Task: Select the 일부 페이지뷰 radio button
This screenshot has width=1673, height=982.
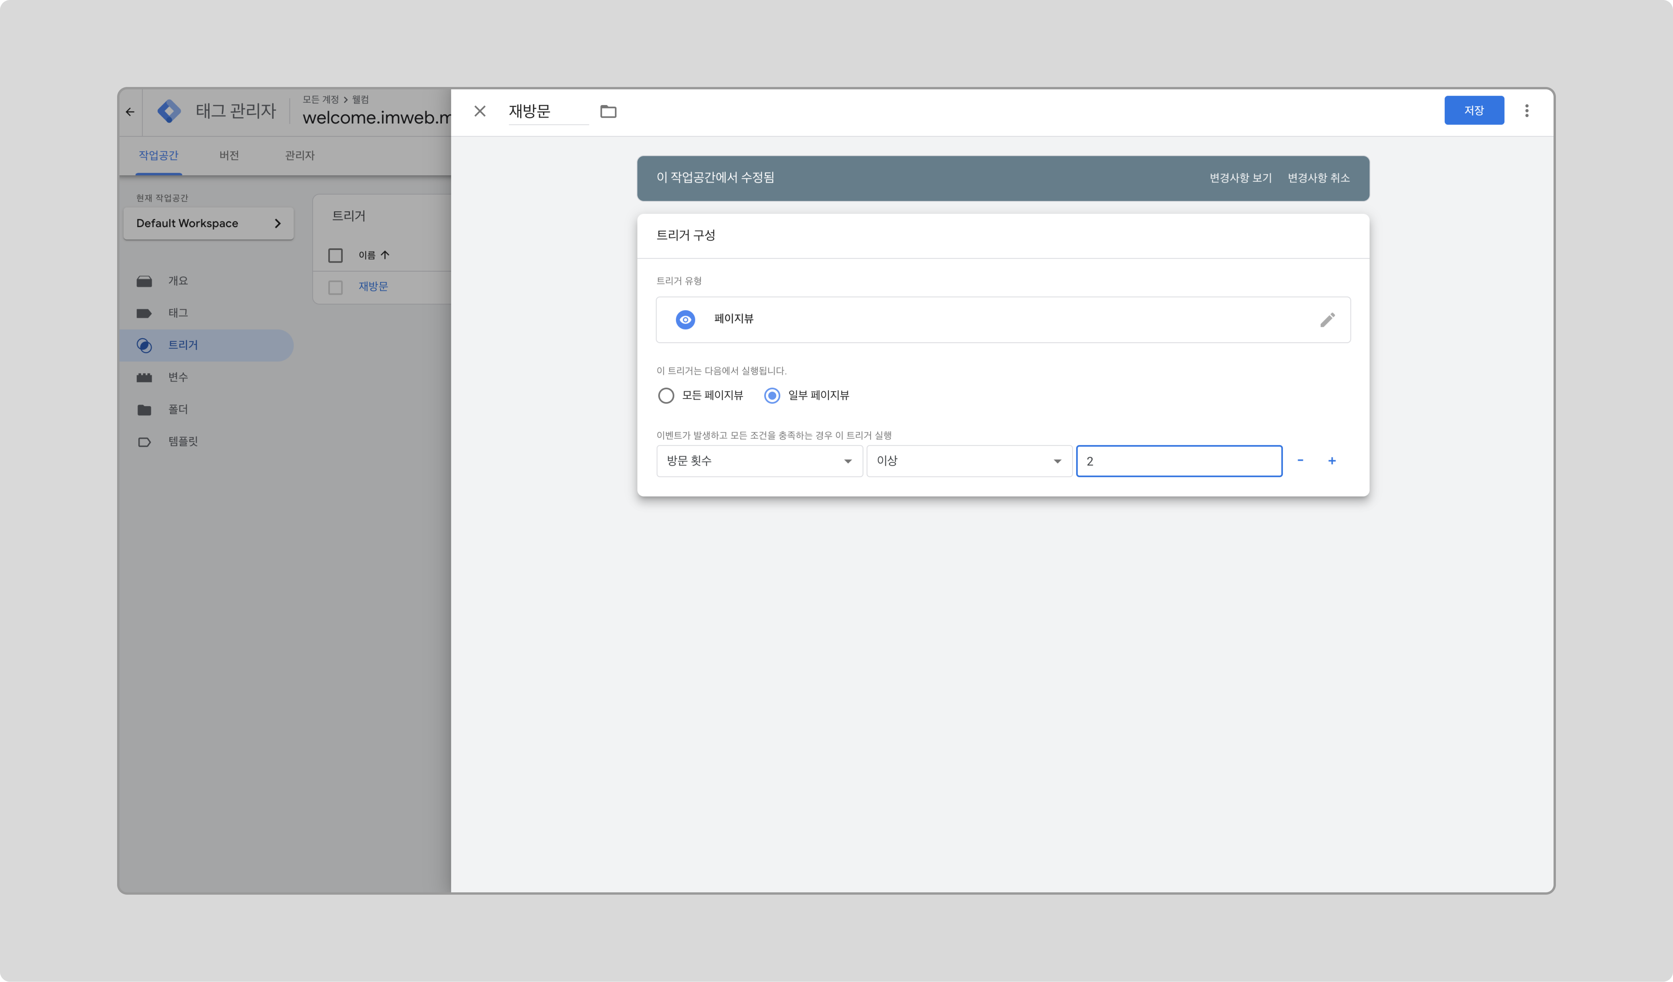Action: pos(772,396)
